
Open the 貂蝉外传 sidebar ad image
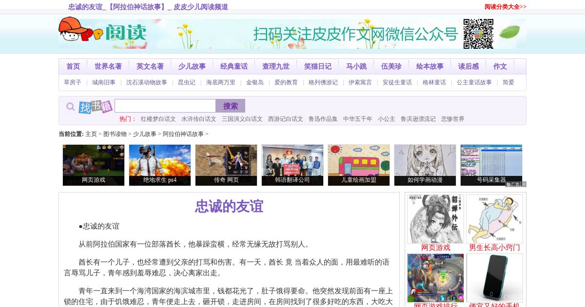[x=436, y=219]
